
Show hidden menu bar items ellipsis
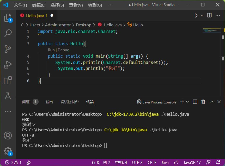pos(111,5)
